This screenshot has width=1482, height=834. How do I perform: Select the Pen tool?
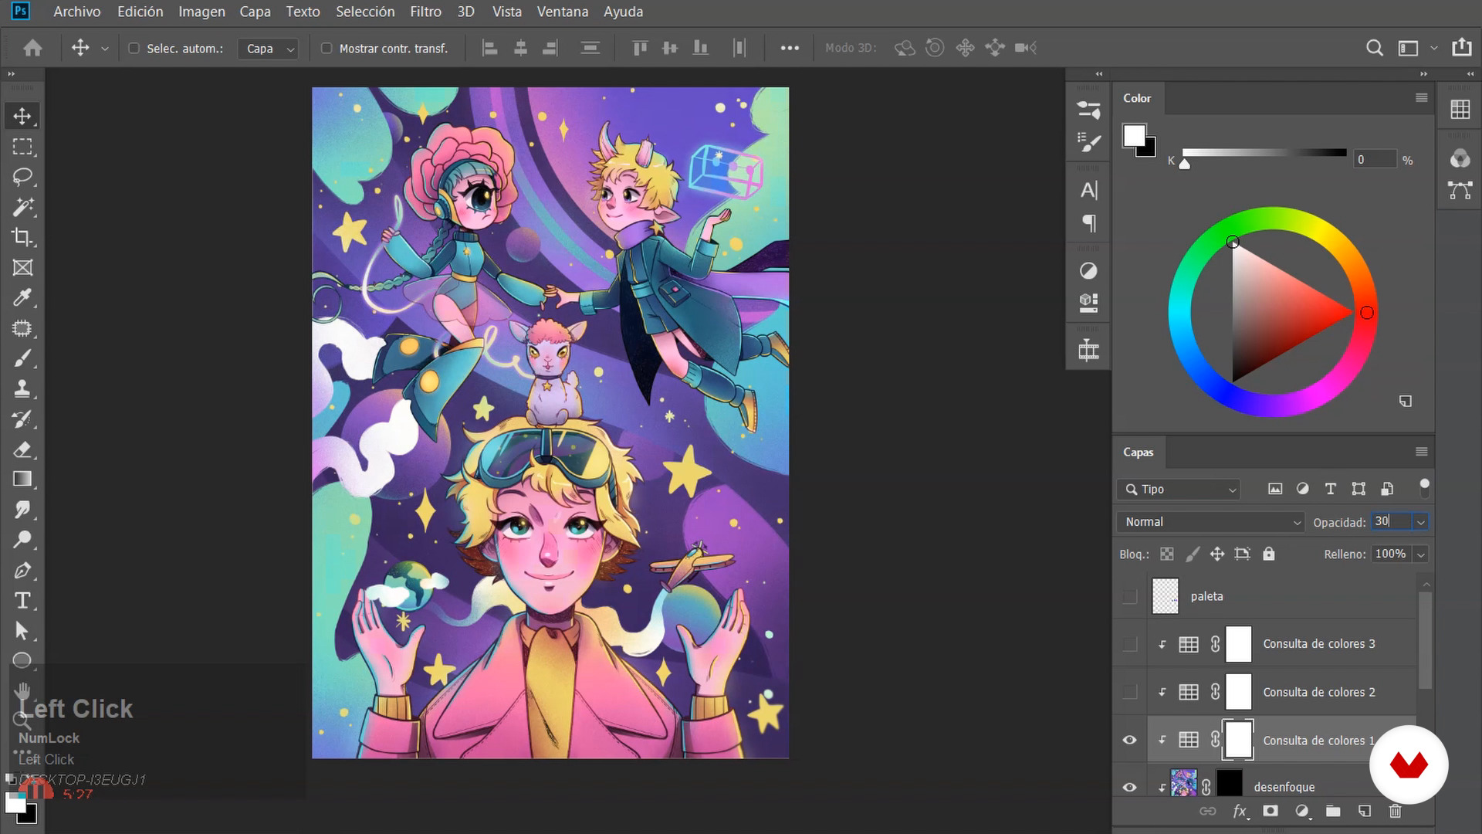pos(22,571)
